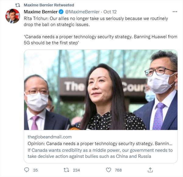Click the reply speech bubble icon
Image resolution: width=183 pixels, height=177 pixels.
tap(26, 170)
